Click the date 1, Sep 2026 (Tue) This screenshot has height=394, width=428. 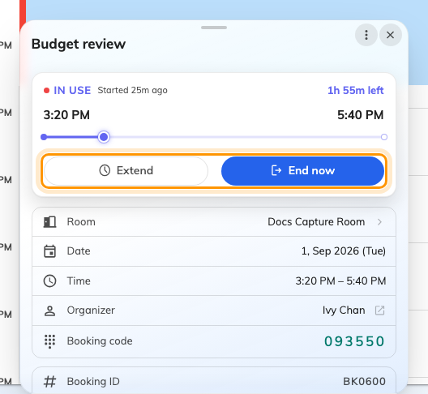[x=344, y=251]
